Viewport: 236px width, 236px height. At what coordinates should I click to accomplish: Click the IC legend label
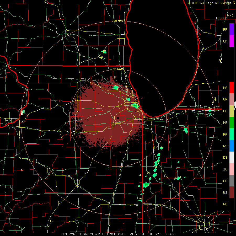click(225, 169)
